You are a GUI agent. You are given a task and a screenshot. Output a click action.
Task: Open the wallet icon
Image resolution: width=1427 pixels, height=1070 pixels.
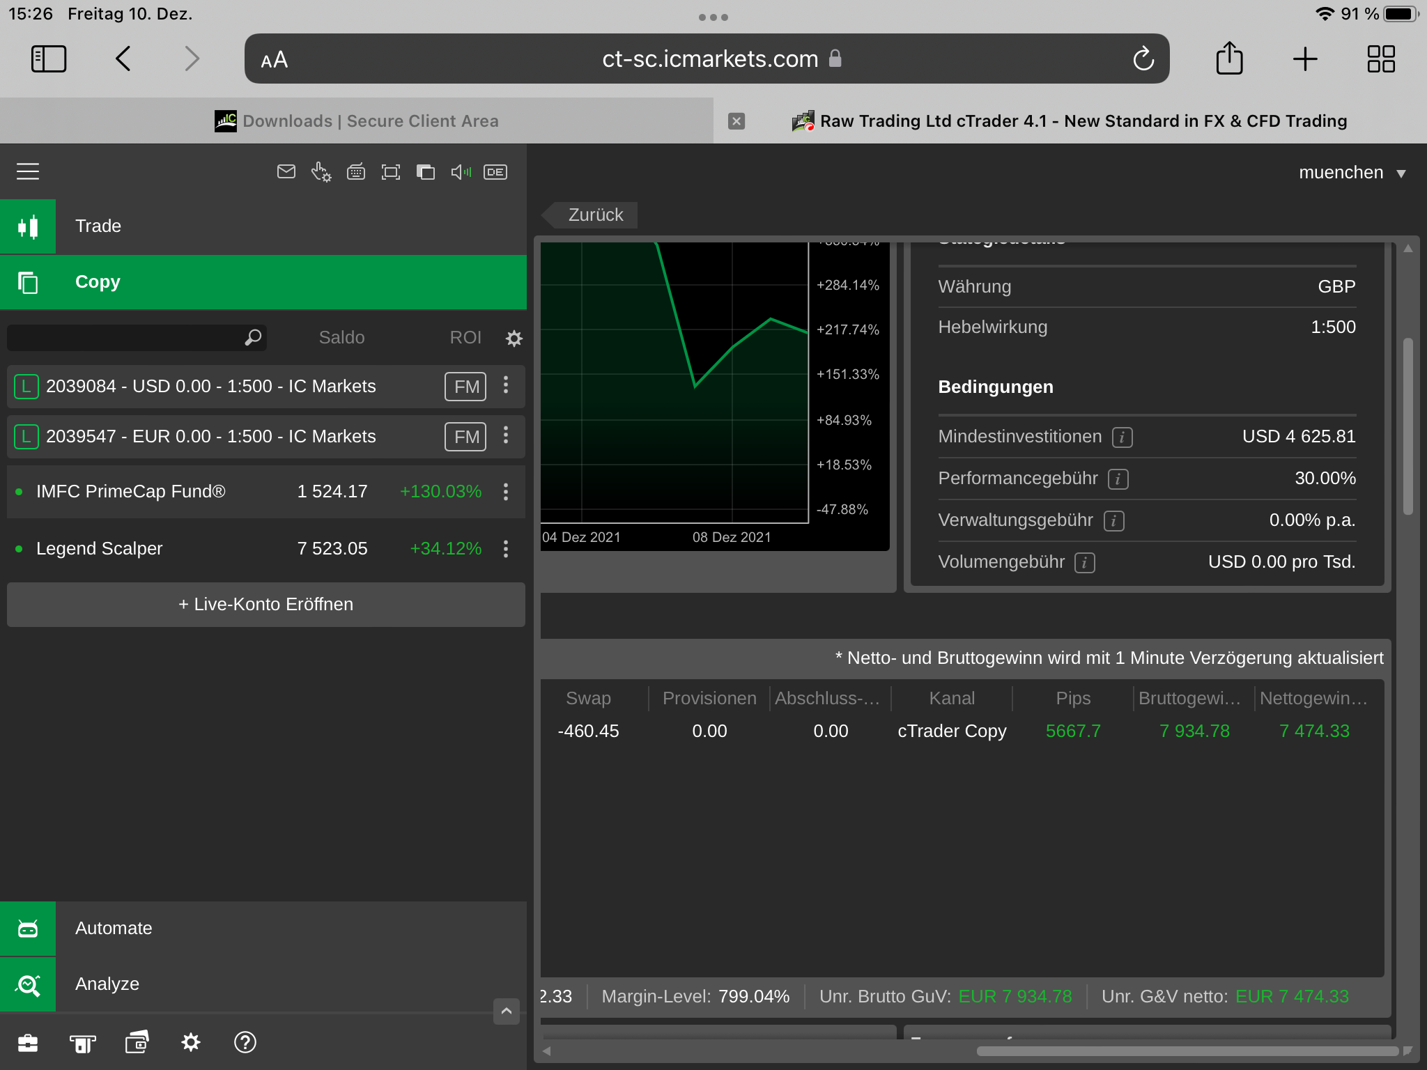pos(137,1043)
